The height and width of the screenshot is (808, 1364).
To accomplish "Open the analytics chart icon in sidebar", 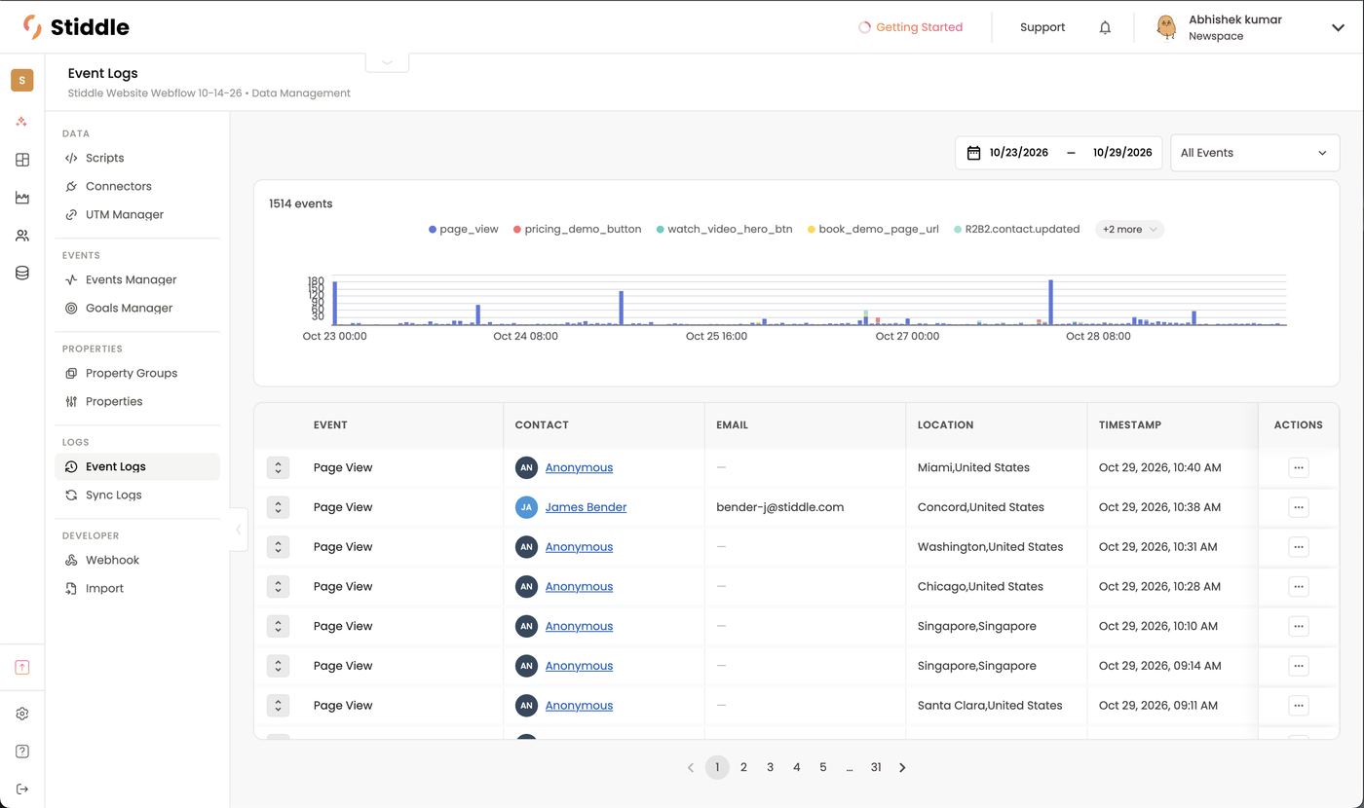I will pyautogui.click(x=22, y=198).
